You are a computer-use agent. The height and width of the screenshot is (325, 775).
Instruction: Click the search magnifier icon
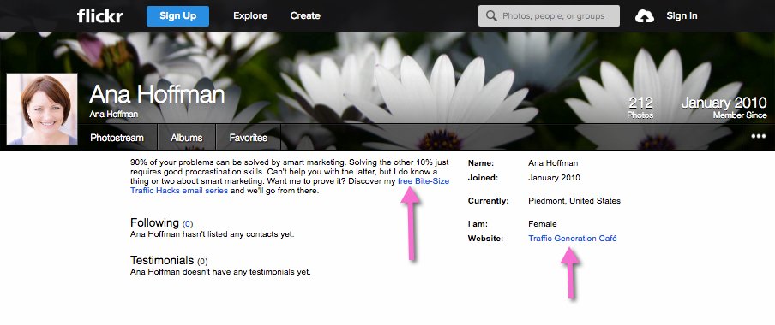(491, 15)
